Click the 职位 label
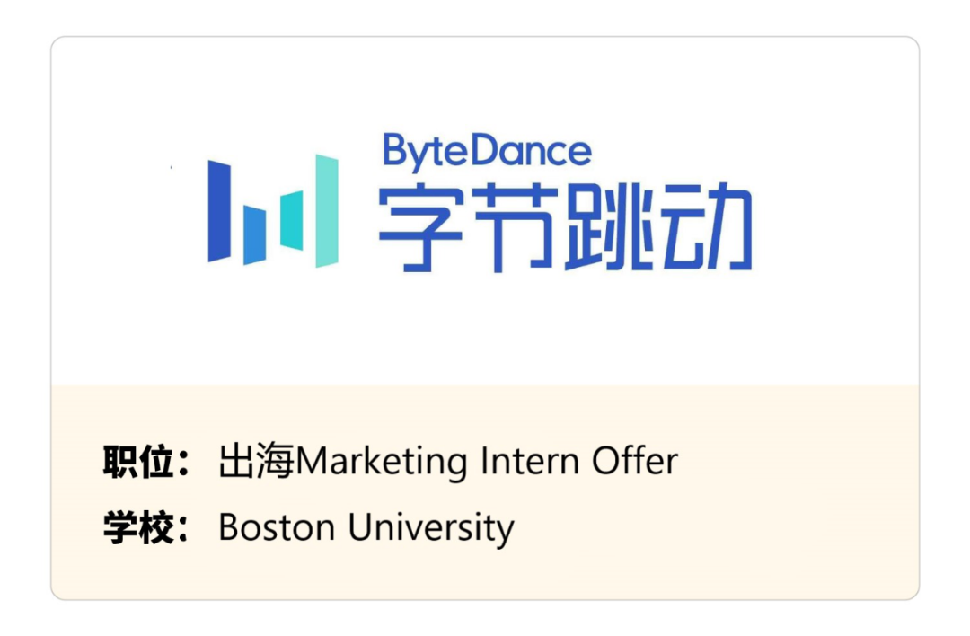The image size is (970, 636). [138, 462]
